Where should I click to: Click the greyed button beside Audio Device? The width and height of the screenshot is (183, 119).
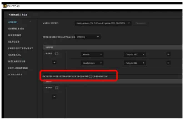[x=141, y=23]
